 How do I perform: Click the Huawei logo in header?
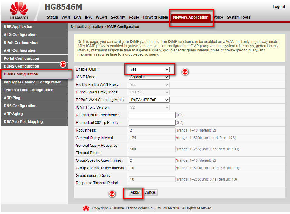click(x=19, y=11)
